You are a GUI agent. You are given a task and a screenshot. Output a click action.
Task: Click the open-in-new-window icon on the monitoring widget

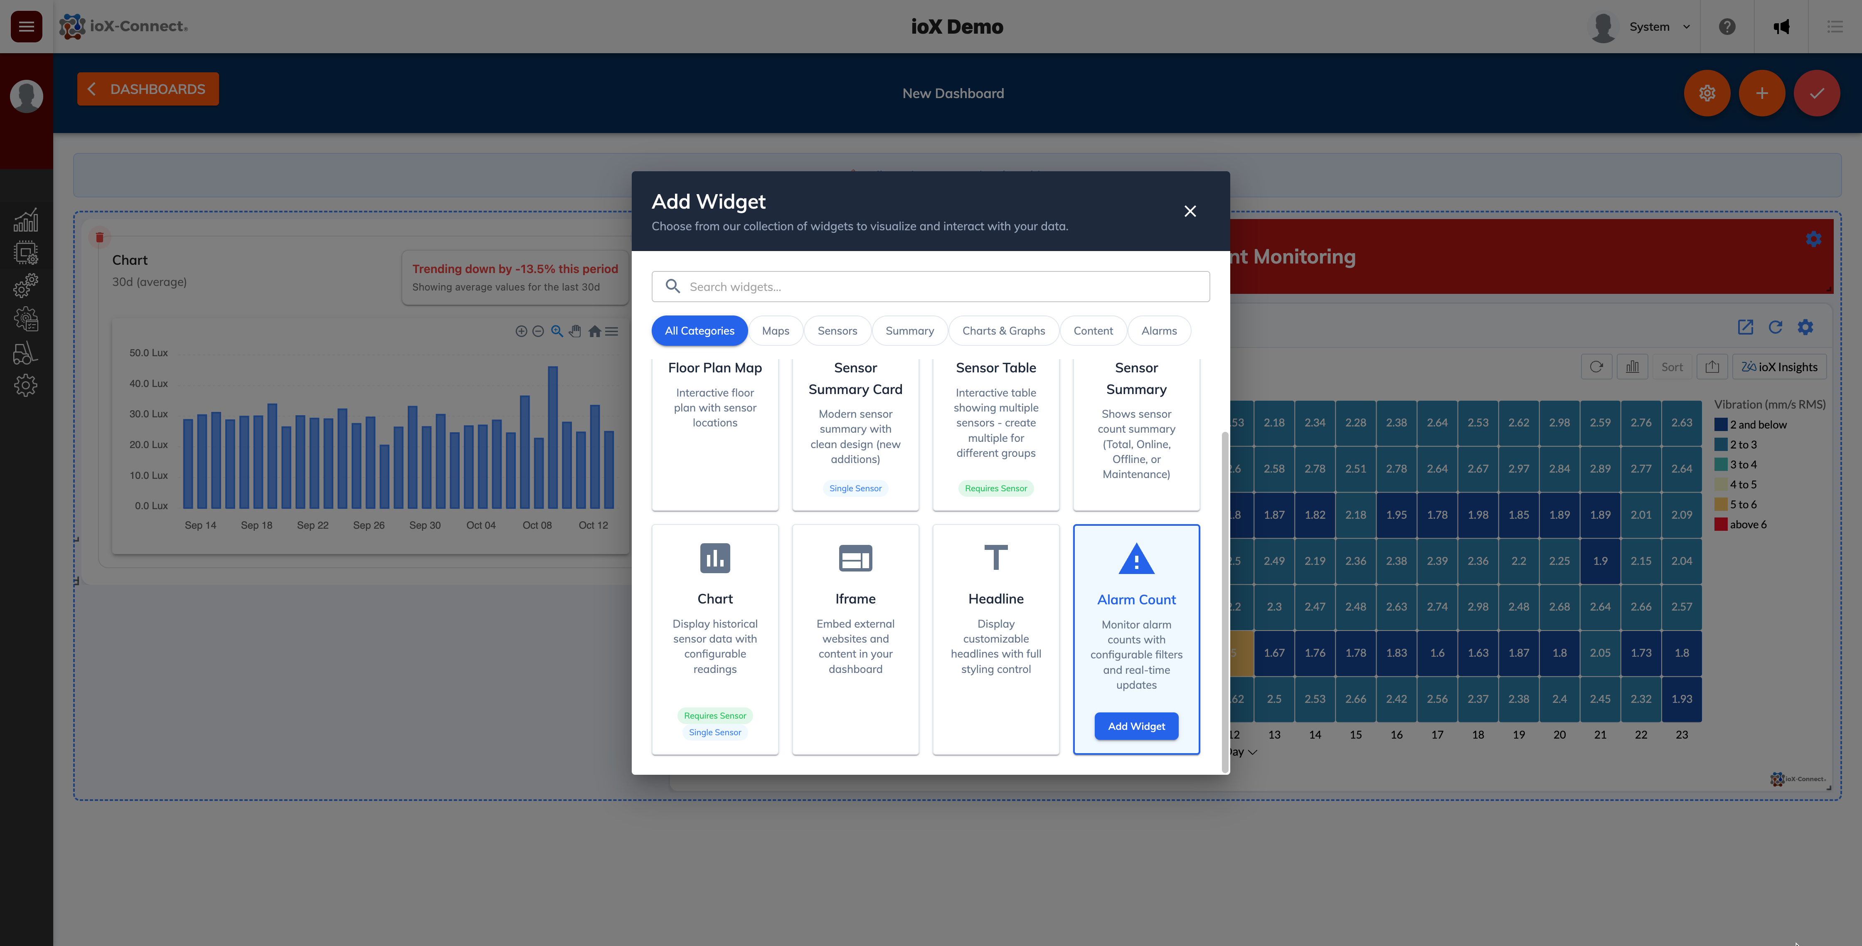1746,328
